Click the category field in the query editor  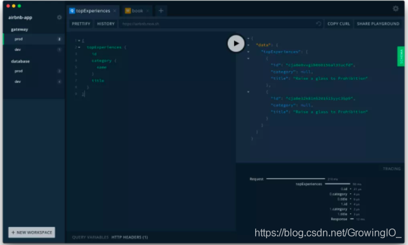102,61
